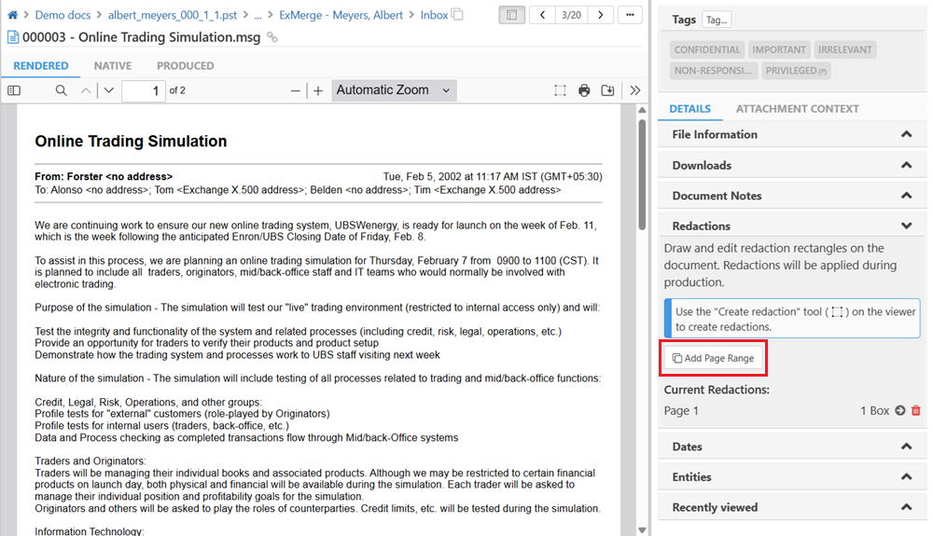The width and height of the screenshot is (933, 536).
Task: Click the 3/20 document counter
Action: click(x=571, y=15)
